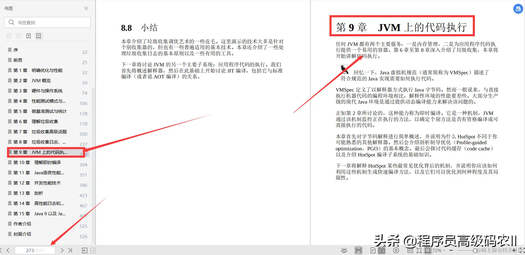This screenshot has width=525, height=255.
Task: Close the 书签 bookmarks panel
Action: point(86,8)
